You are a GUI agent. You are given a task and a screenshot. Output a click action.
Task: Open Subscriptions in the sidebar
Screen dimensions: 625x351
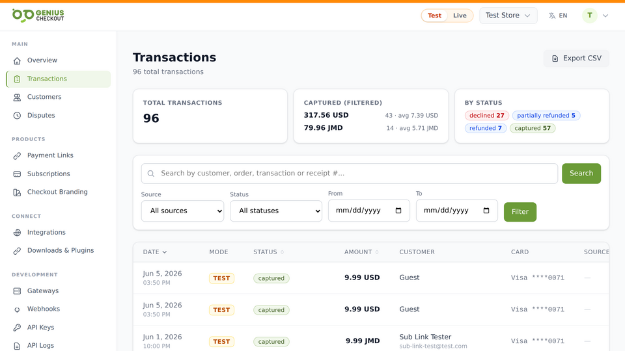click(x=59, y=174)
